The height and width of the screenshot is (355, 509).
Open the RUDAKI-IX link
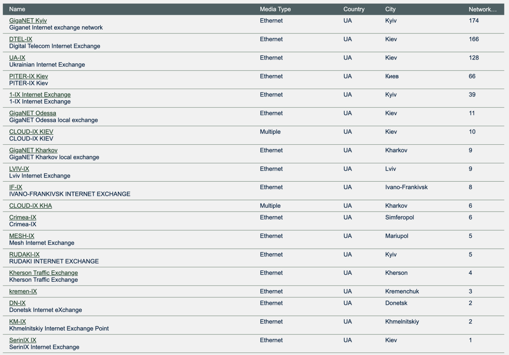click(x=24, y=255)
